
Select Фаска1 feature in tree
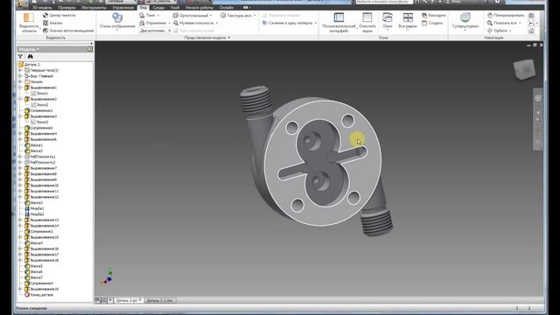tap(33, 145)
